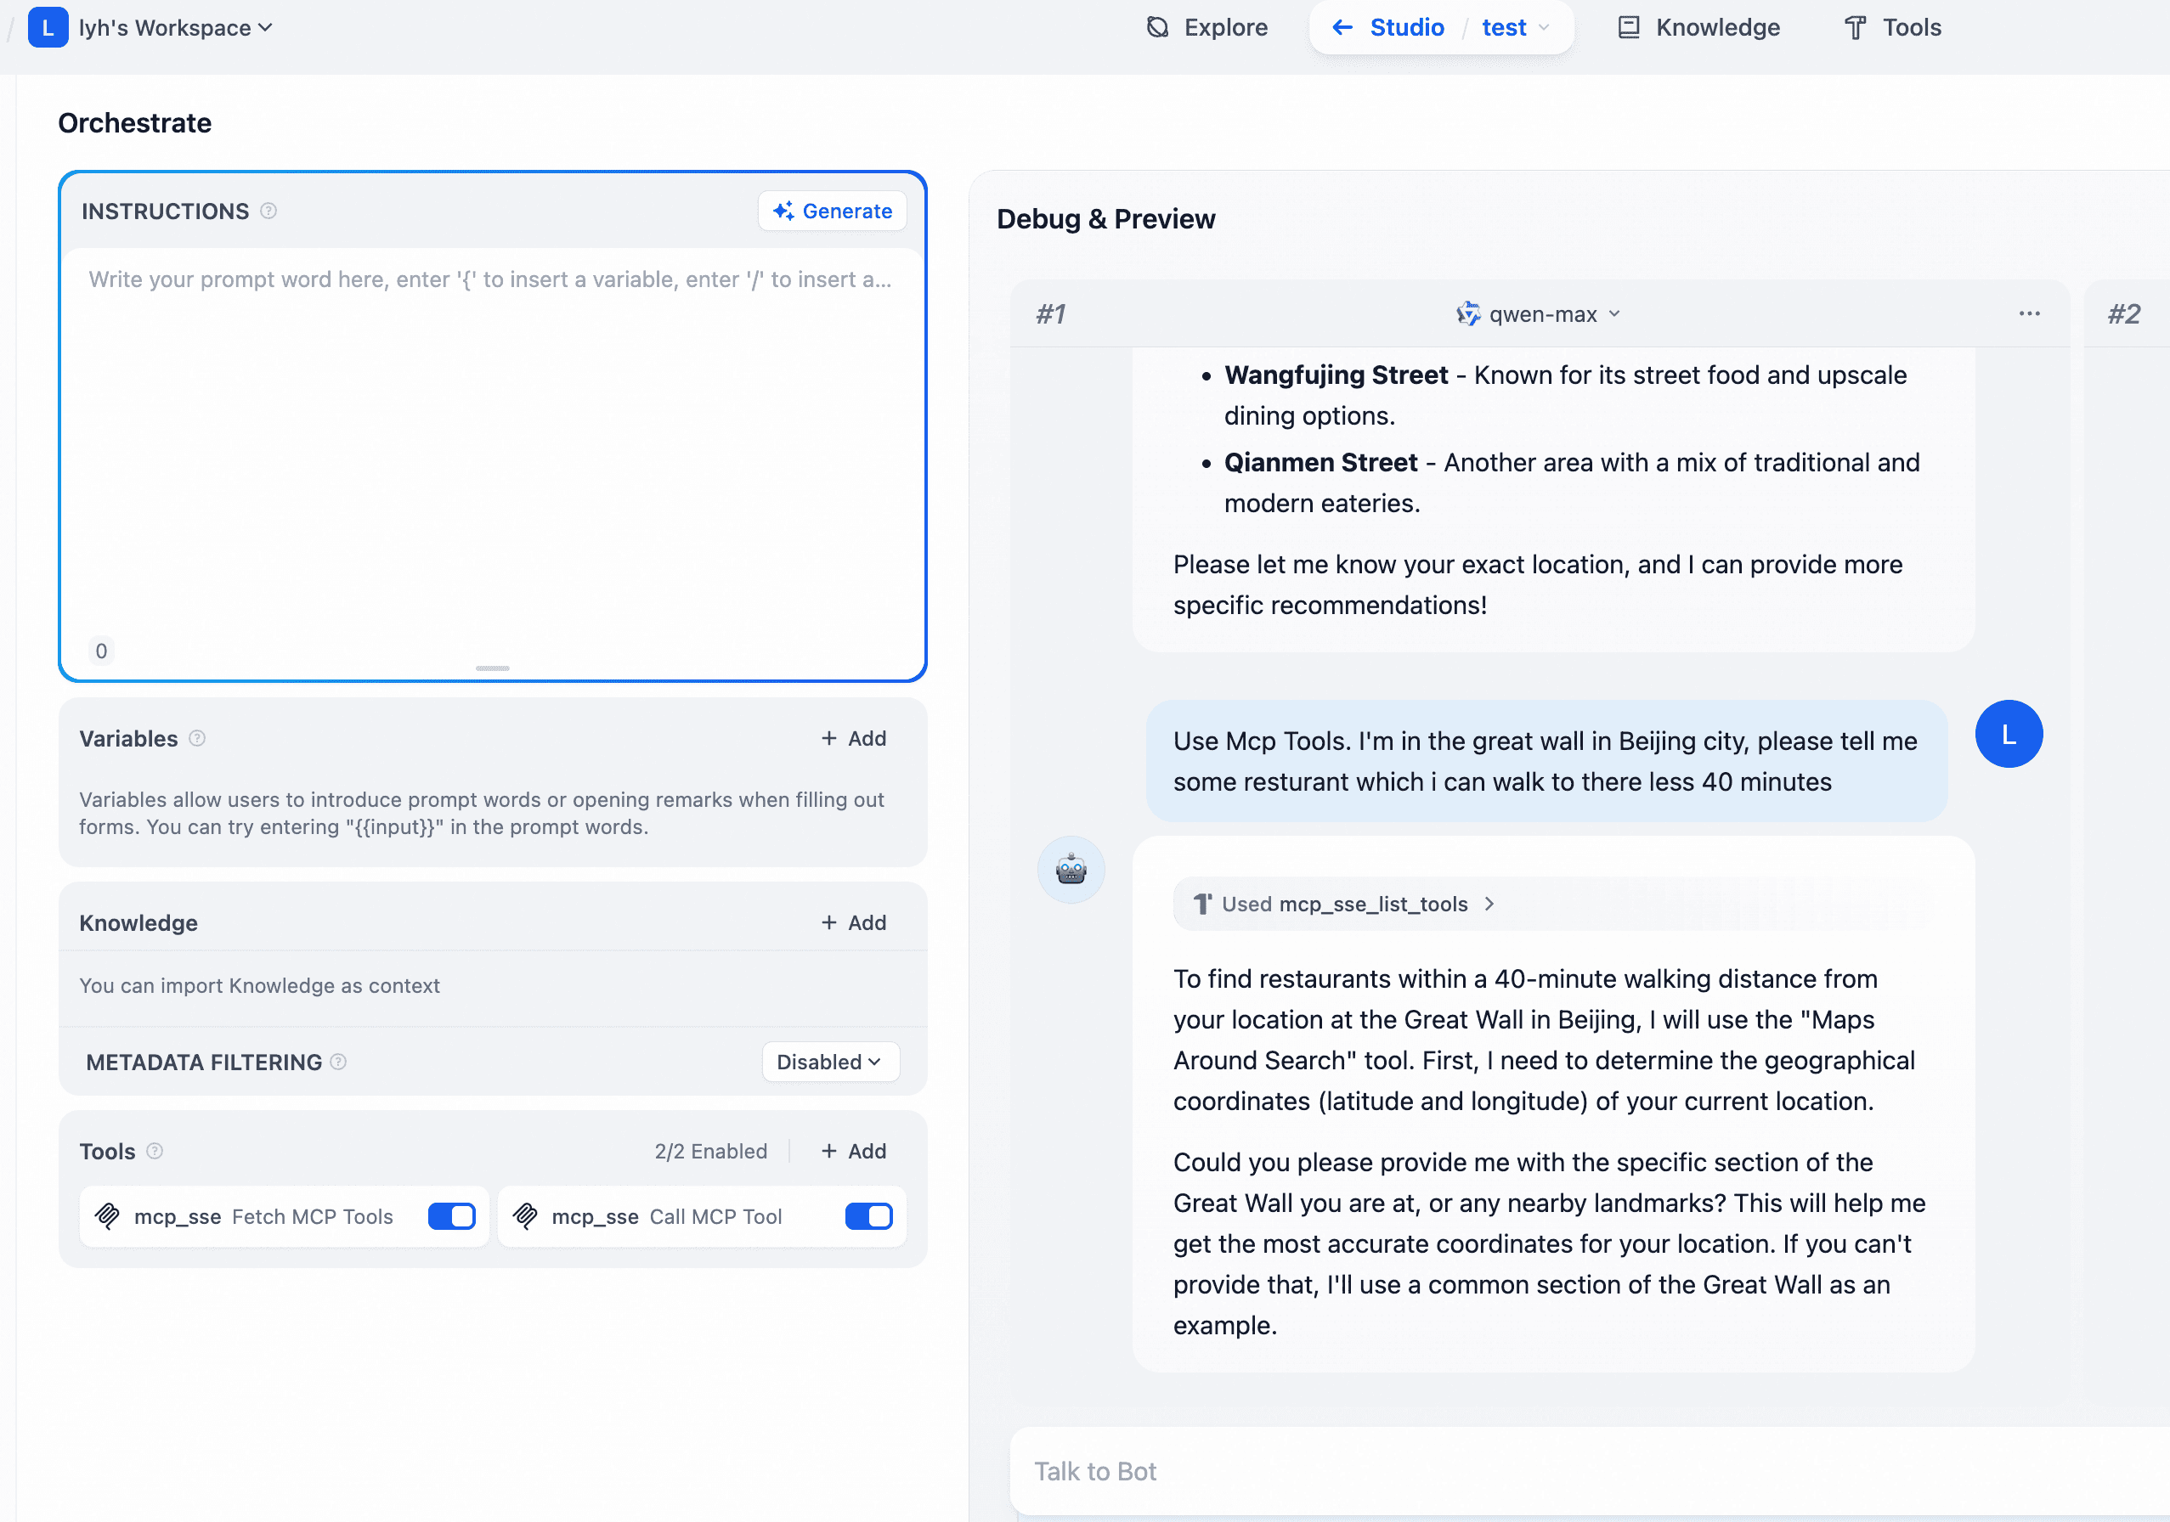
Task: Click the Wangfujing Street bullet text
Action: [1565, 395]
